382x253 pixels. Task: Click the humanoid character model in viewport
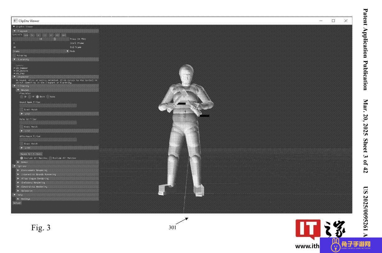186,130
